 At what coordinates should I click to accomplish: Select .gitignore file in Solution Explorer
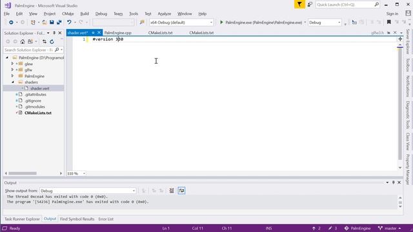pos(33,101)
